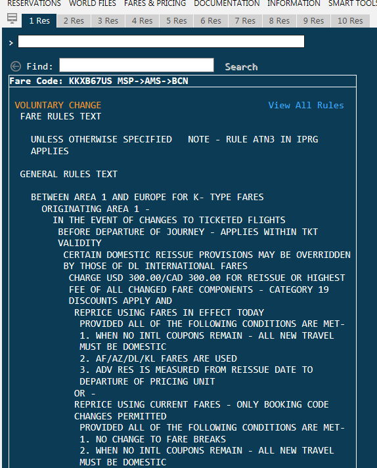Click the panel layout icon left of tabs
Screen dimensions: 377x468
pyautogui.click(x=12, y=18)
